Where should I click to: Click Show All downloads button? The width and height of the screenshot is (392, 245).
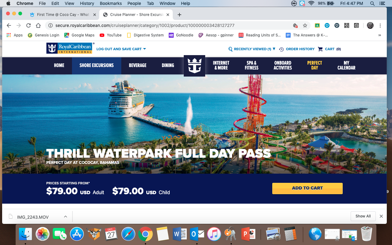click(363, 216)
